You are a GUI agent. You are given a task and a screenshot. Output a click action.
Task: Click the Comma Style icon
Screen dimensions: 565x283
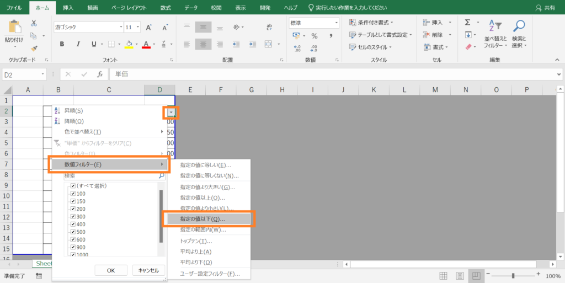(331, 36)
